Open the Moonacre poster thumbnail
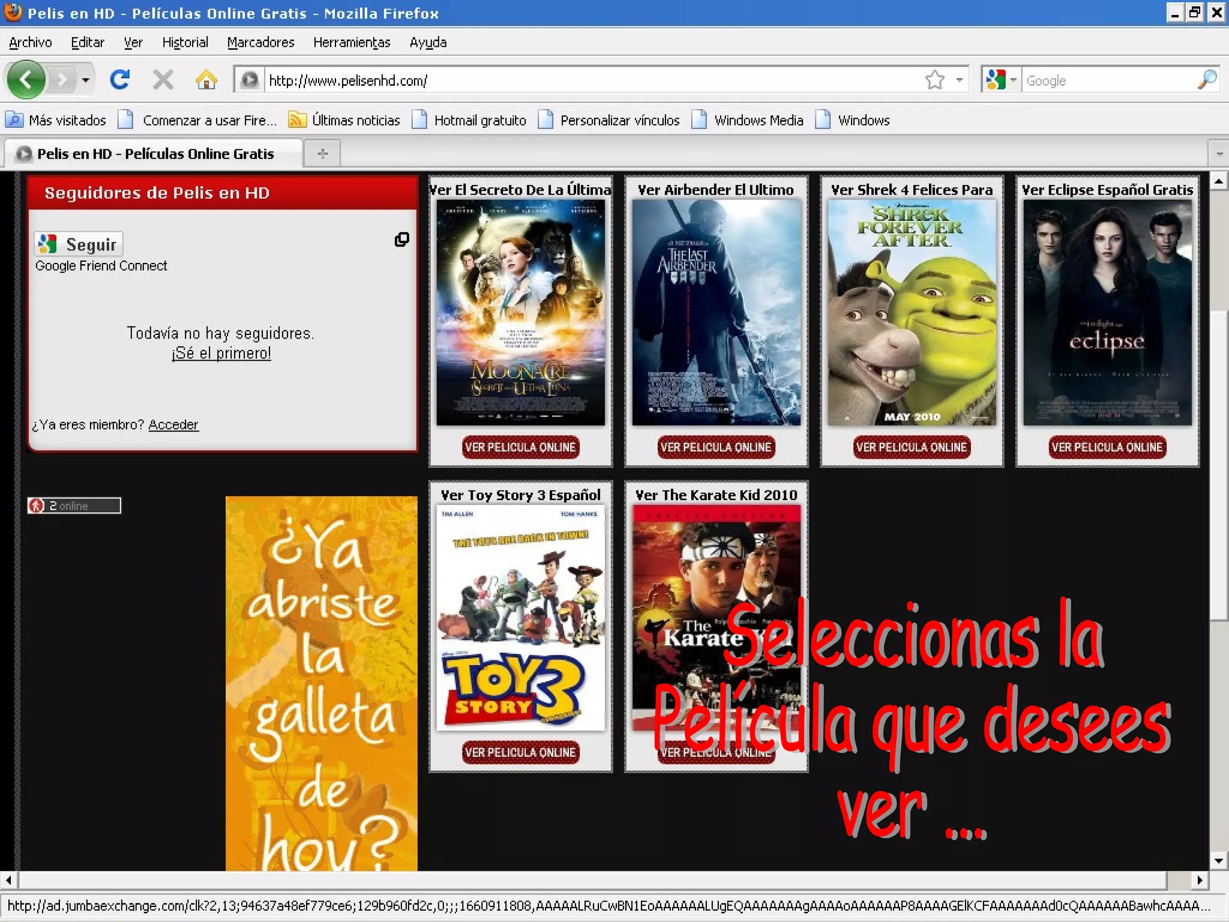The image size is (1229, 922). pyautogui.click(x=520, y=313)
